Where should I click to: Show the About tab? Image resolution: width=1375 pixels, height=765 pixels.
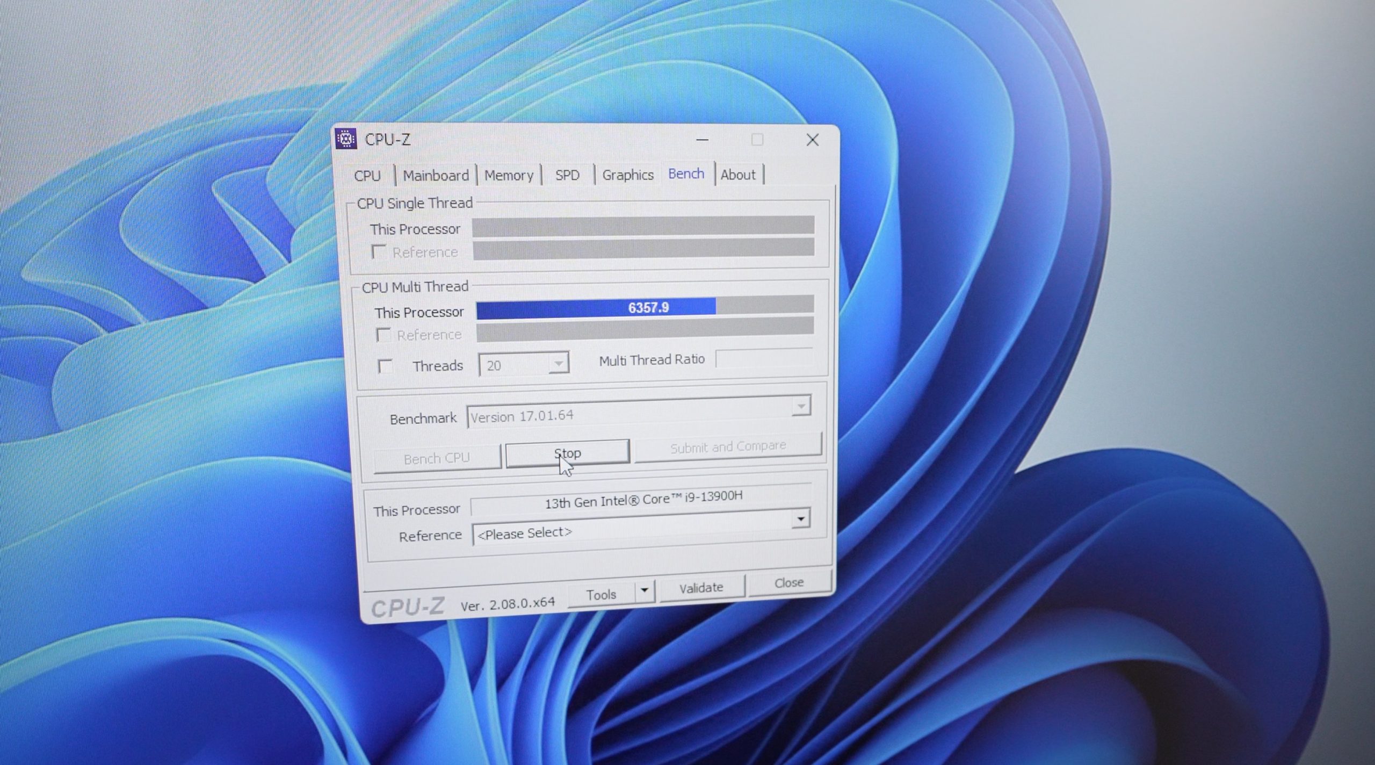pyautogui.click(x=737, y=175)
